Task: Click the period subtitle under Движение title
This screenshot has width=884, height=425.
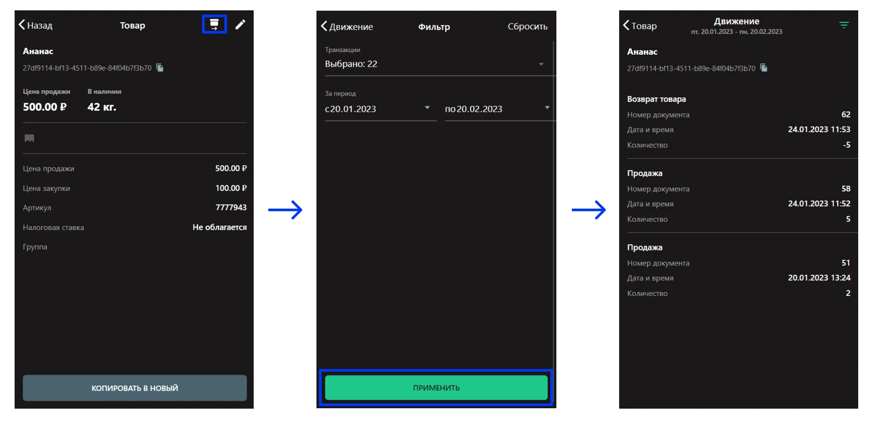Action: [x=737, y=32]
